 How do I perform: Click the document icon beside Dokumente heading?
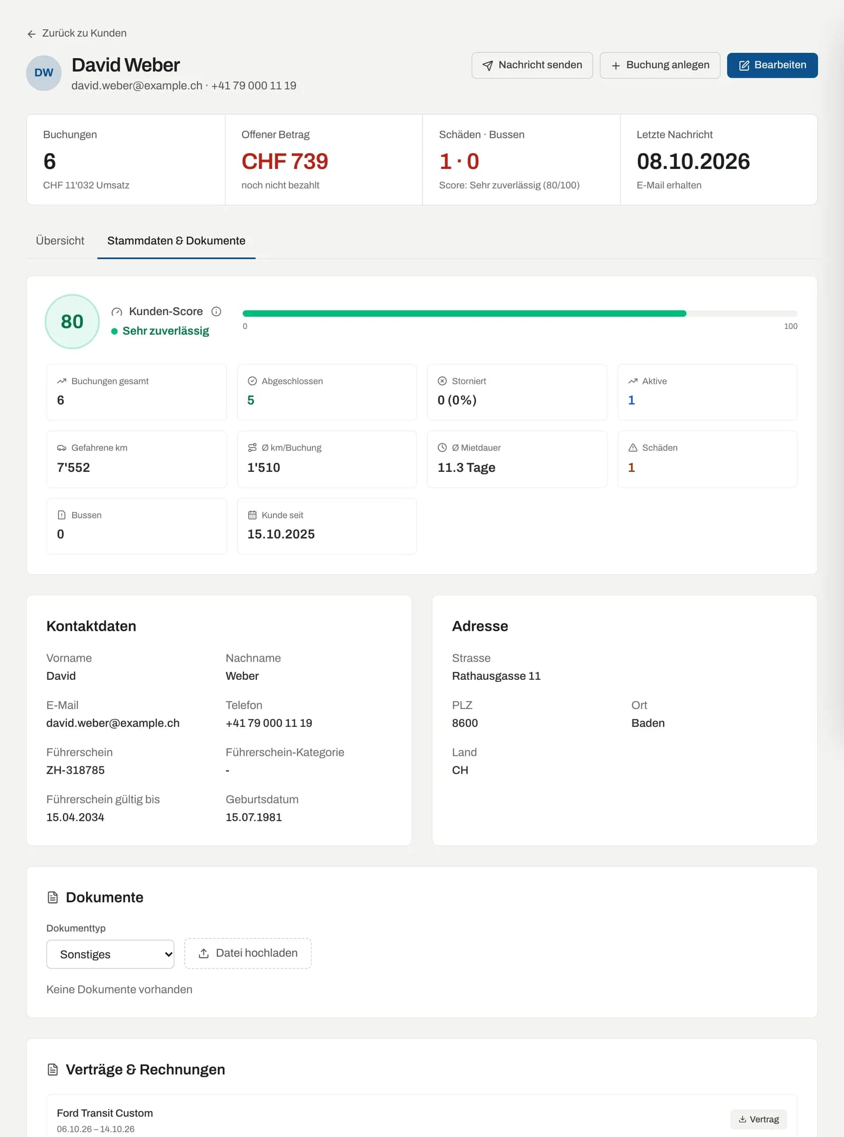pos(53,897)
